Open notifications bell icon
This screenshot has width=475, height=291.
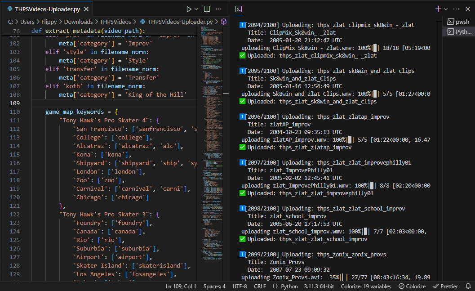[x=468, y=286]
